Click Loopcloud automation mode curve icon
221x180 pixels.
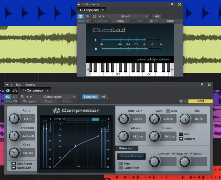point(87,16)
